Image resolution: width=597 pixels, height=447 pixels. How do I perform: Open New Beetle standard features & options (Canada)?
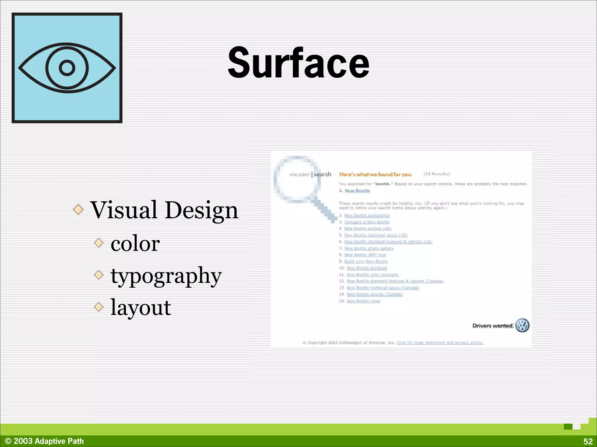point(395,281)
